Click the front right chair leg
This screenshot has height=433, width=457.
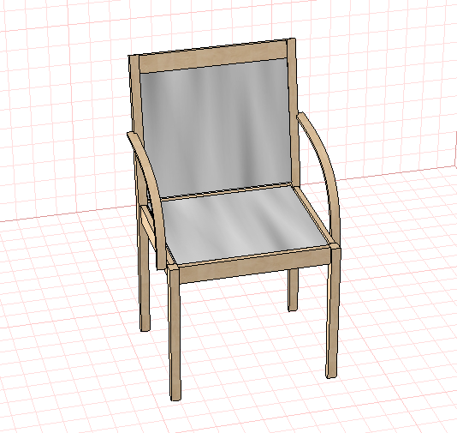(334, 312)
